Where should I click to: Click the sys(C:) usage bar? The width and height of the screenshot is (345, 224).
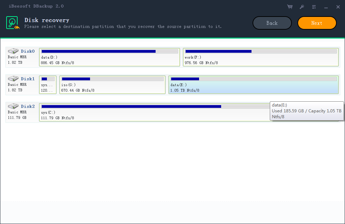[155, 106]
